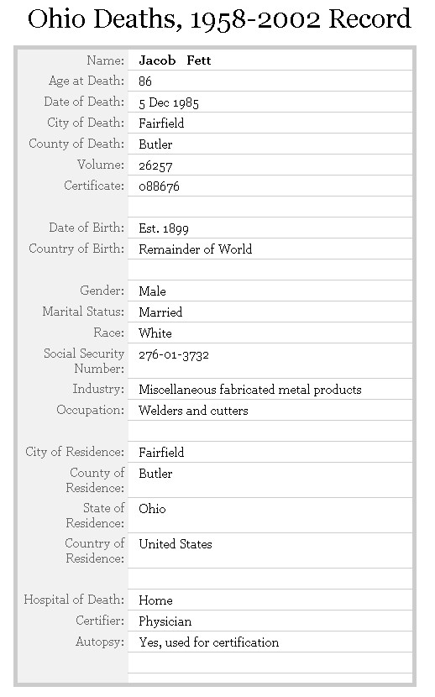
Task: Click the Race value White
Action: (155, 333)
